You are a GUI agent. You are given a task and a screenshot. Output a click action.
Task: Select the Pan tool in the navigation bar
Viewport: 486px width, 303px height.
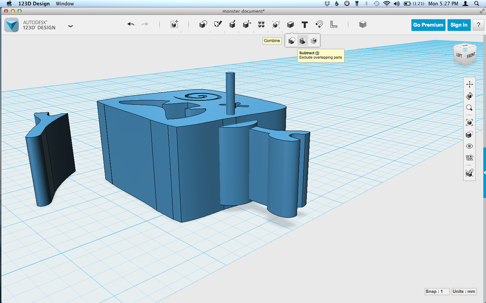469,84
